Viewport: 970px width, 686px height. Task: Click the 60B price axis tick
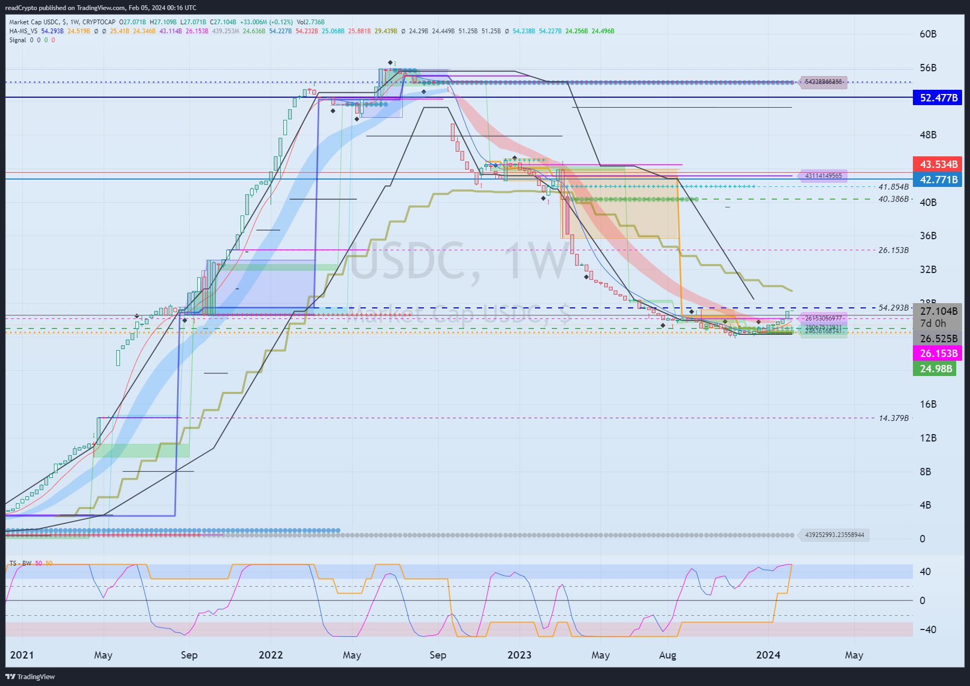point(928,34)
